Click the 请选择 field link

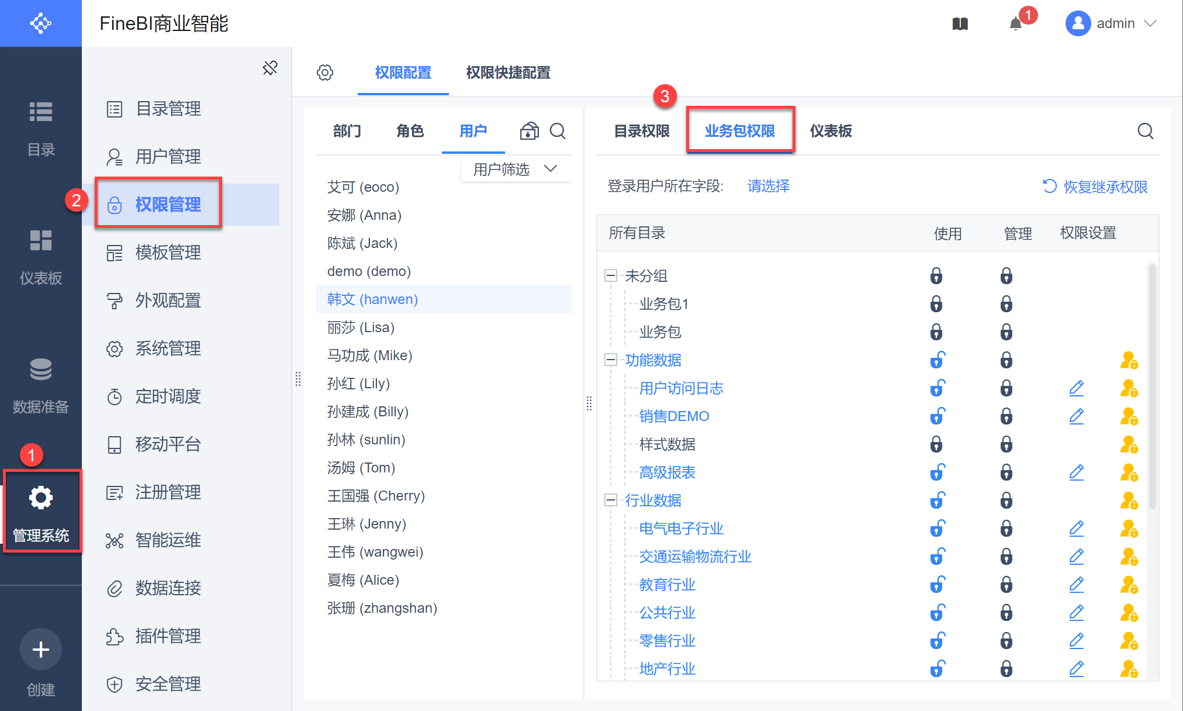pos(769,187)
